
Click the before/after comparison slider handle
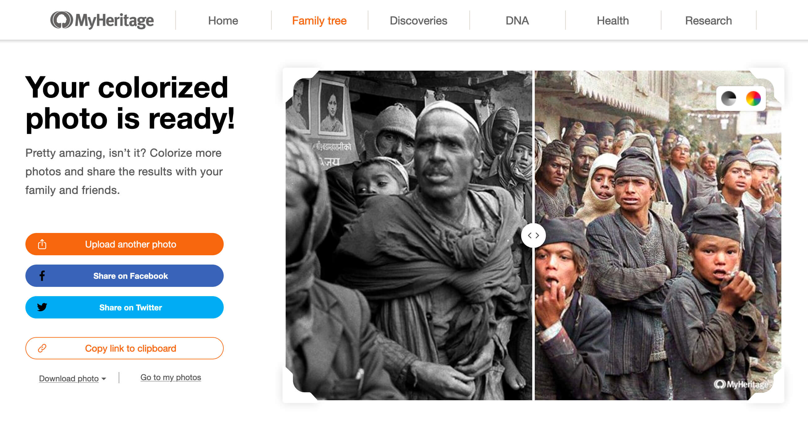tap(533, 235)
